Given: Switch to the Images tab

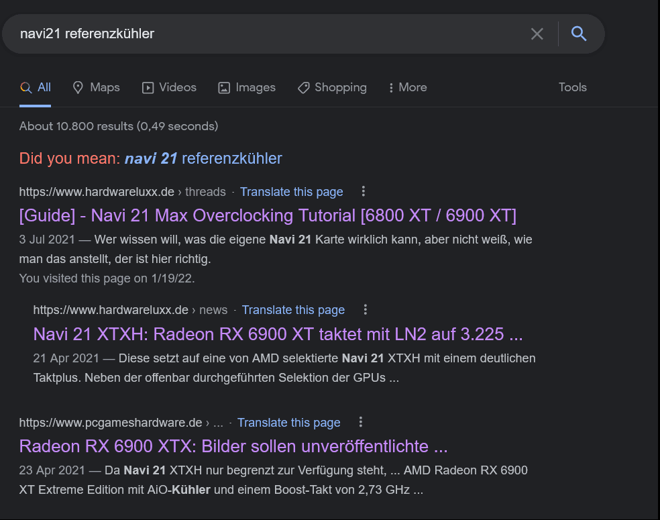Looking at the screenshot, I should click(247, 88).
